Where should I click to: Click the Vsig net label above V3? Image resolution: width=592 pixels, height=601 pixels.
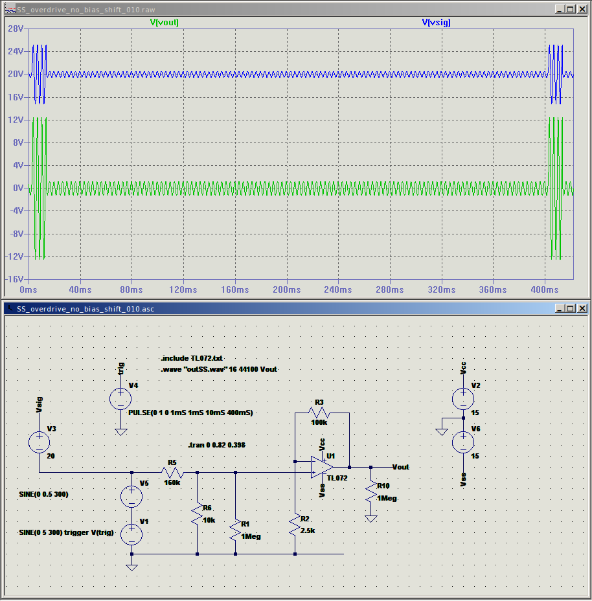39,405
